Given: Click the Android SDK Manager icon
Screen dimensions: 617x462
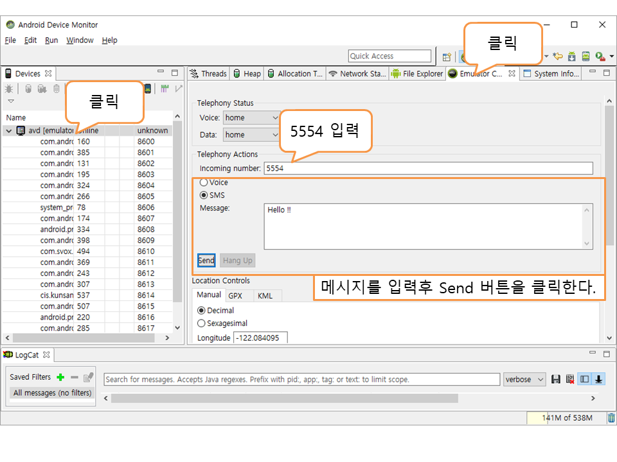Looking at the screenshot, I should [x=571, y=56].
